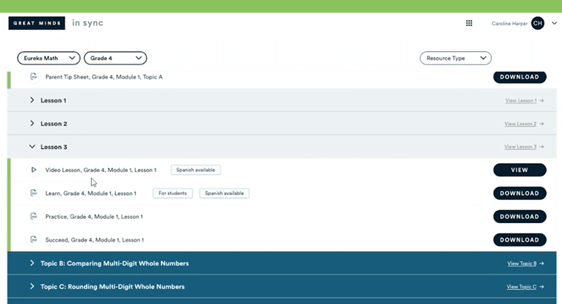Screen dimensions: 562x304
Task: Open the Resource Type filter dropdown
Action: click(456, 58)
